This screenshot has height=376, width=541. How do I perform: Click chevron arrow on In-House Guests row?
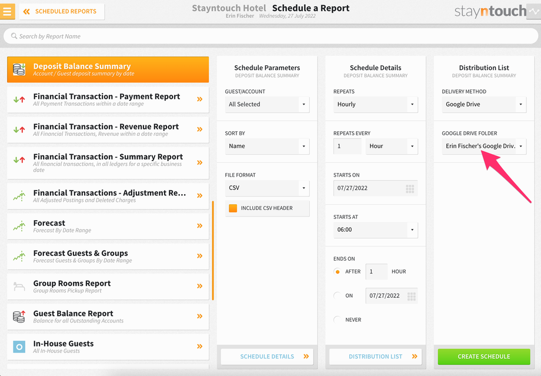tap(200, 347)
